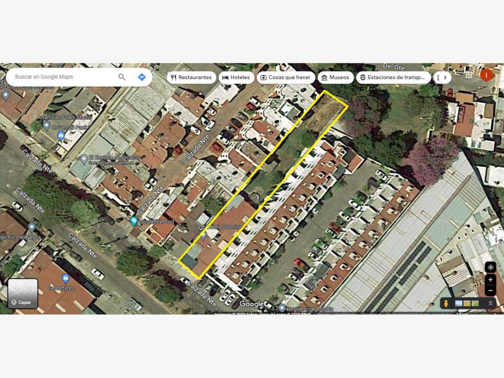Open the first Street View imagery thumbnail
Viewport: 504px width, 378px height.
(x=459, y=303)
